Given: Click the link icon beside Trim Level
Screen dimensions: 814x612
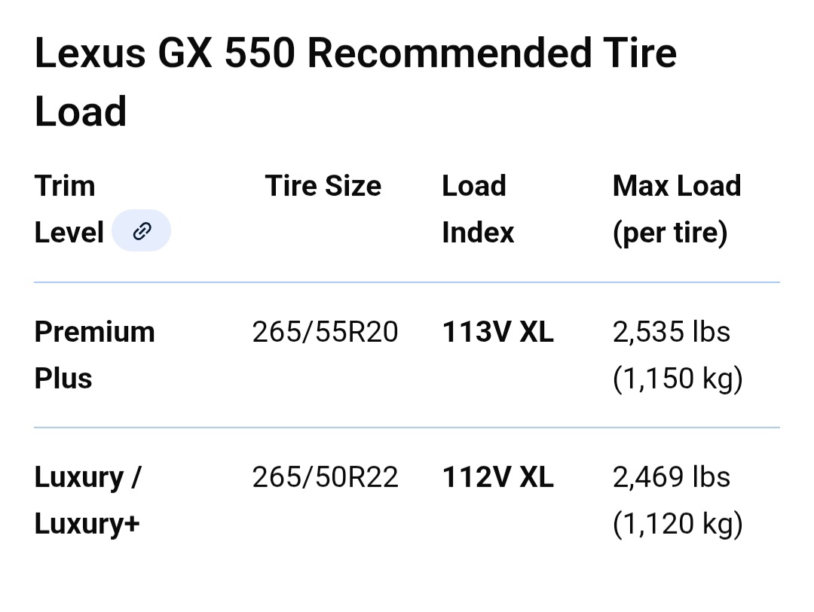Looking at the screenshot, I should pos(141,231).
